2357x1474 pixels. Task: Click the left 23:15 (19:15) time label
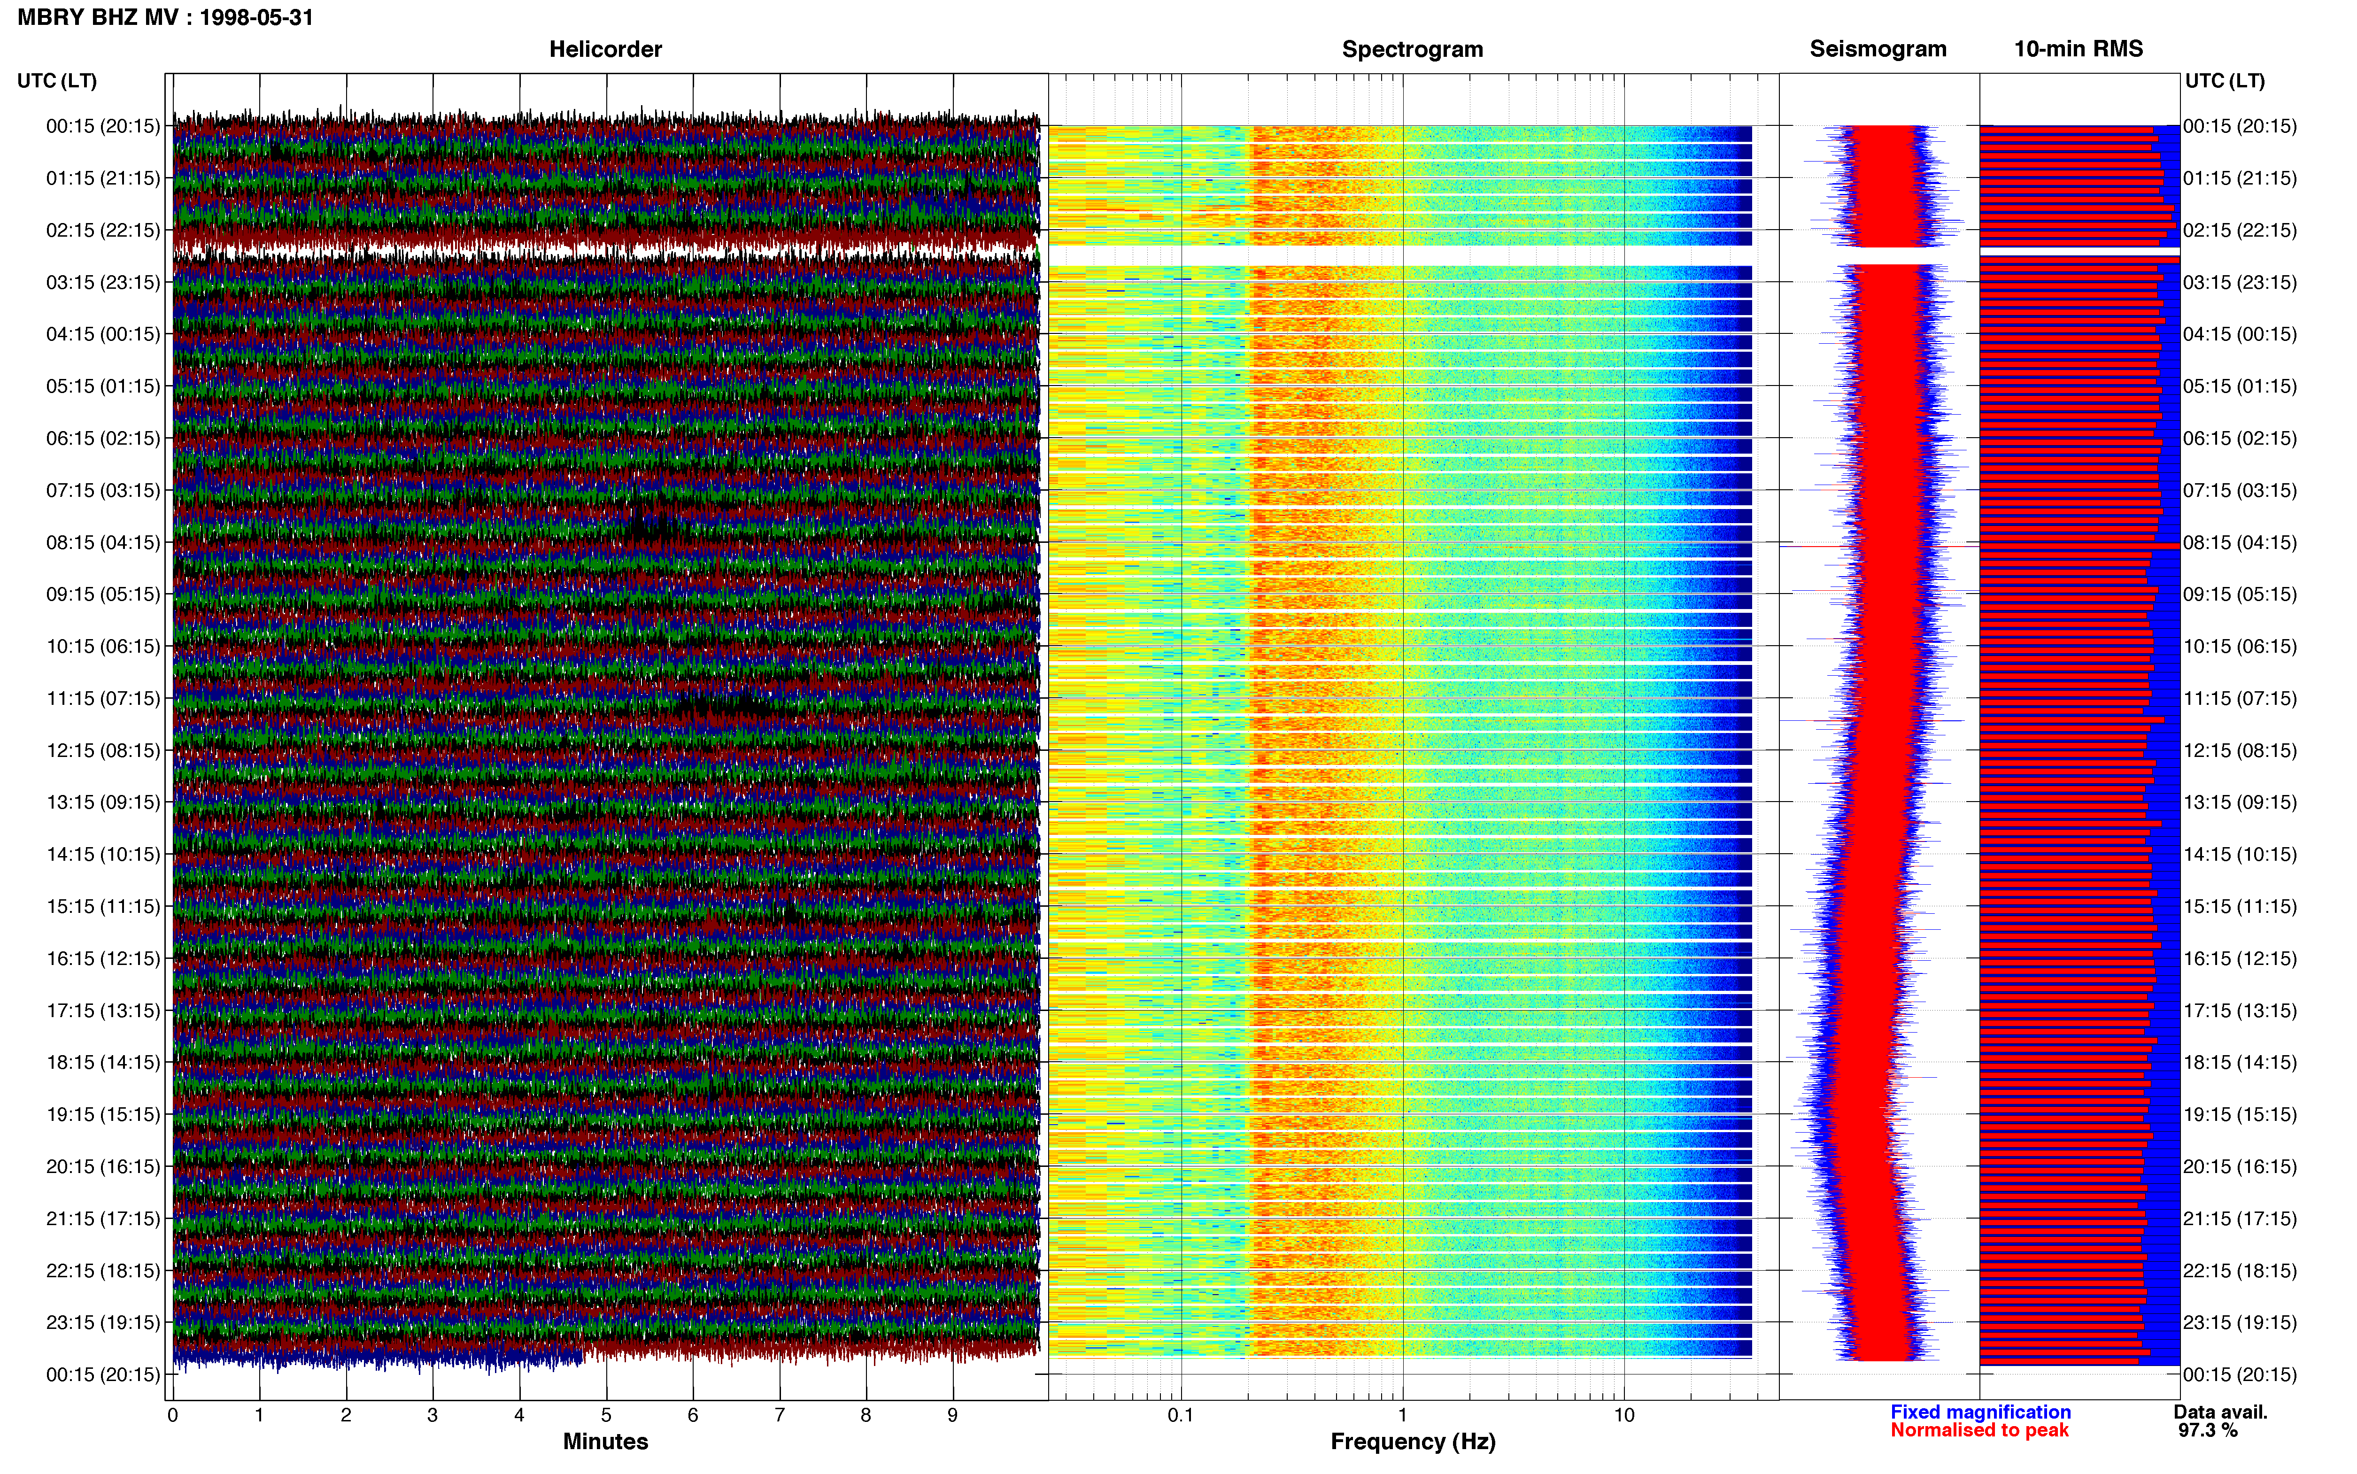103,1322
